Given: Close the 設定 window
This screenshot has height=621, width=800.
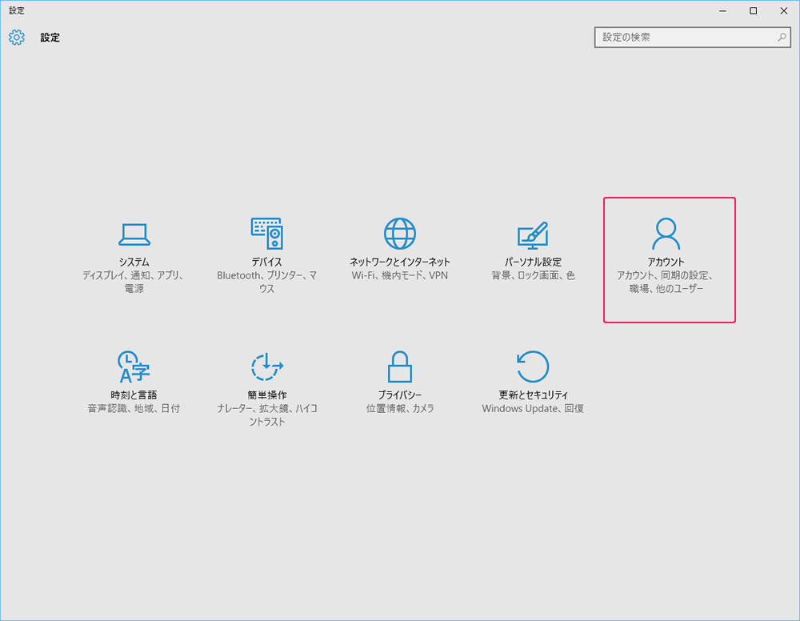Looking at the screenshot, I should (x=784, y=10).
